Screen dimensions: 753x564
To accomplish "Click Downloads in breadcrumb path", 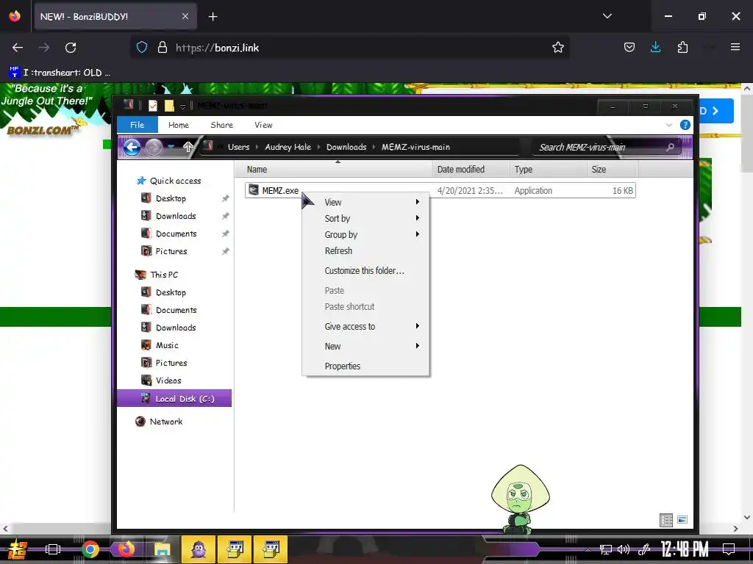I will click(346, 147).
